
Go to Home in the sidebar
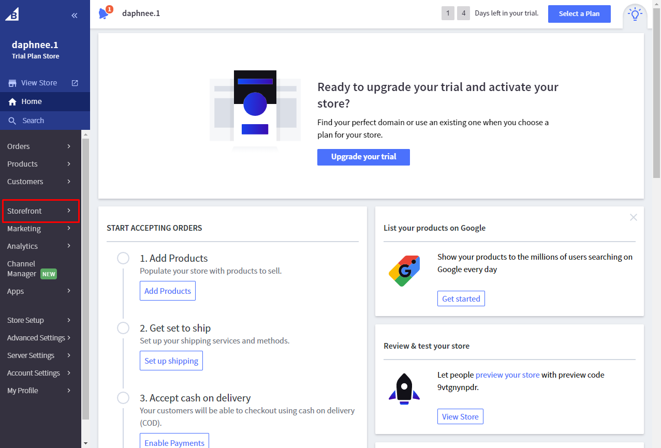click(x=45, y=102)
